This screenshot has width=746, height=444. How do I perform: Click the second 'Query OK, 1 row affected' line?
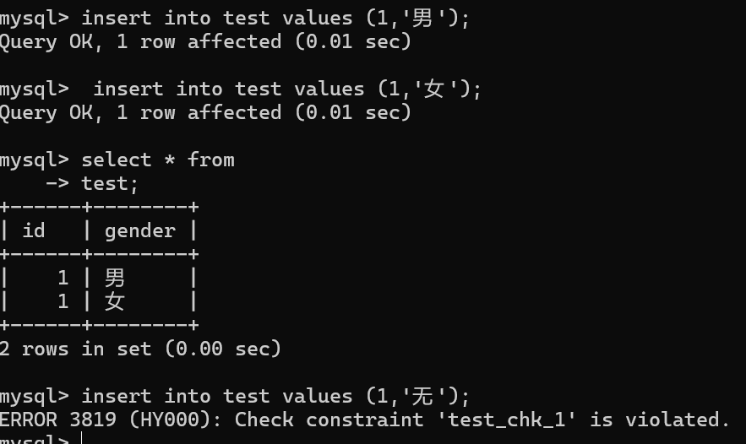(x=205, y=112)
